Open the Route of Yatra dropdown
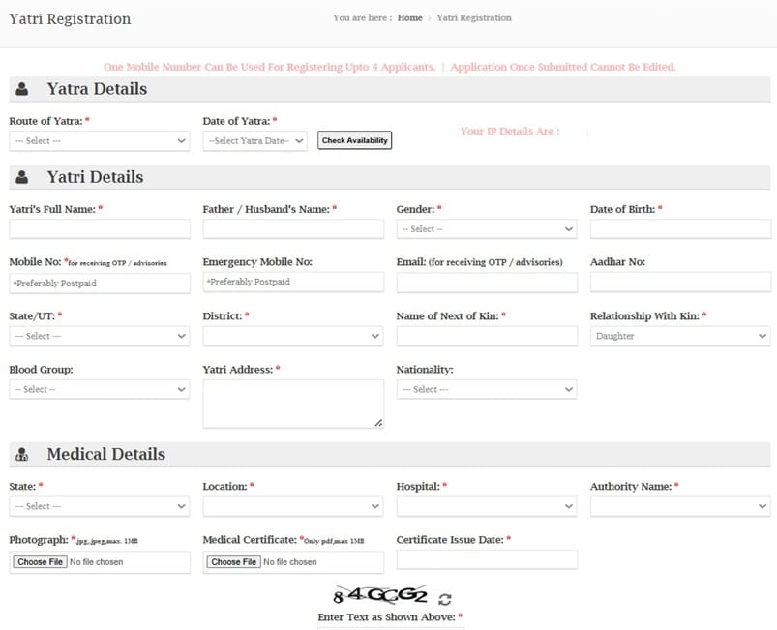This screenshot has width=777, height=630. [x=100, y=140]
